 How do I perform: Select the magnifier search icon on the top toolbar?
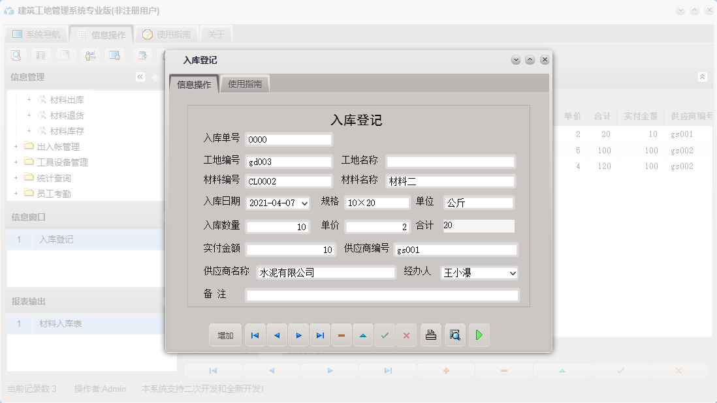pyautogui.click(x=15, y=55)
